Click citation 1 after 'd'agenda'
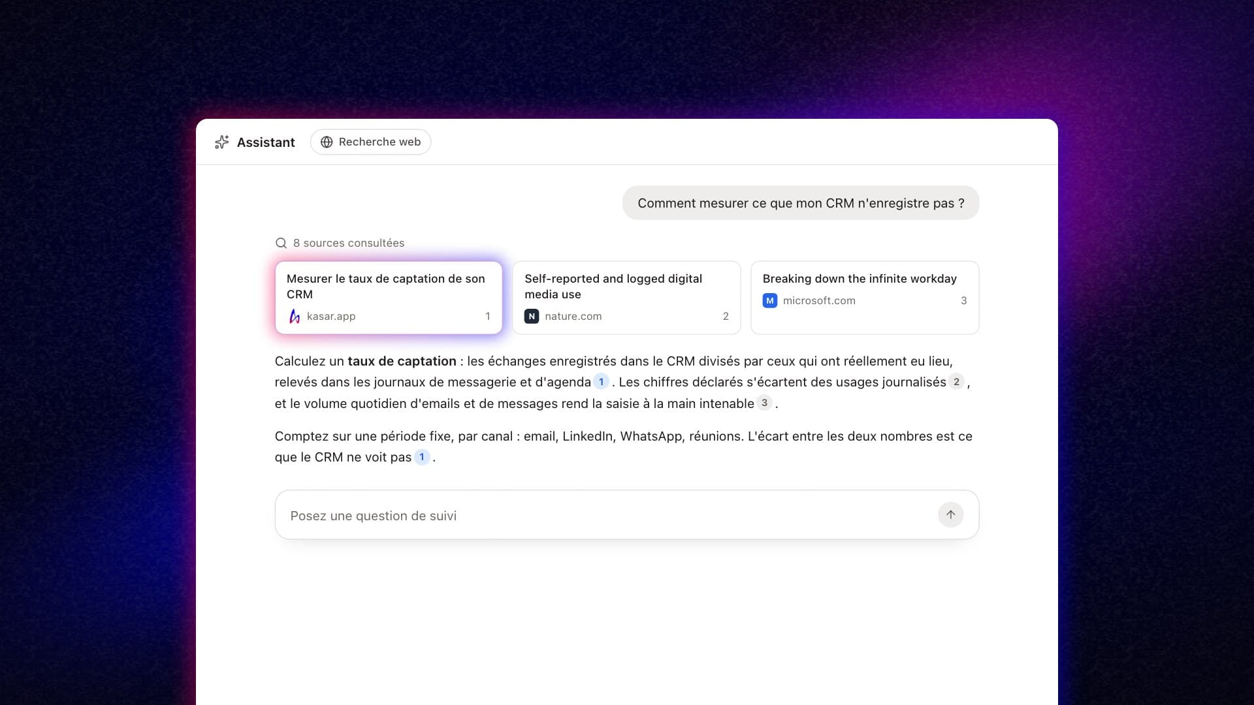This screenshot has width=1254, height=705. (x=602, y=382)
